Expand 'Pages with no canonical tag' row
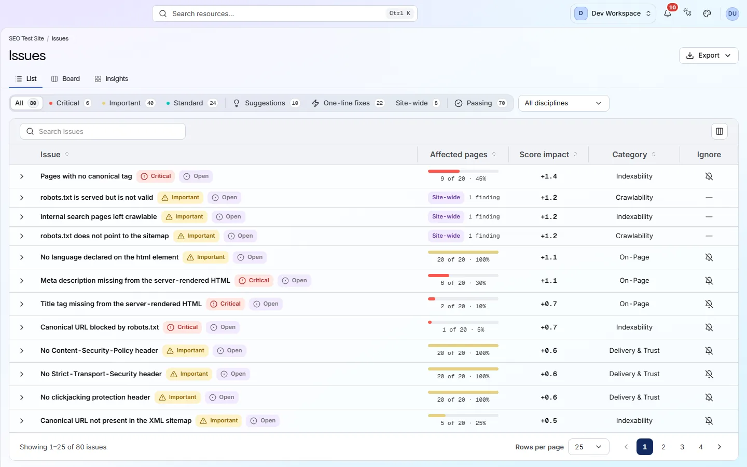This screenshot has height=467, width=747. [x=22, y=176]
